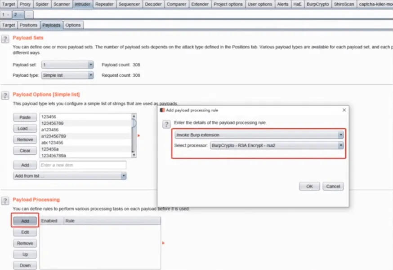The height and width of the screenshot is (270, 393).
Task: Move the processing rule Down
Action: (x=25, y=265)
